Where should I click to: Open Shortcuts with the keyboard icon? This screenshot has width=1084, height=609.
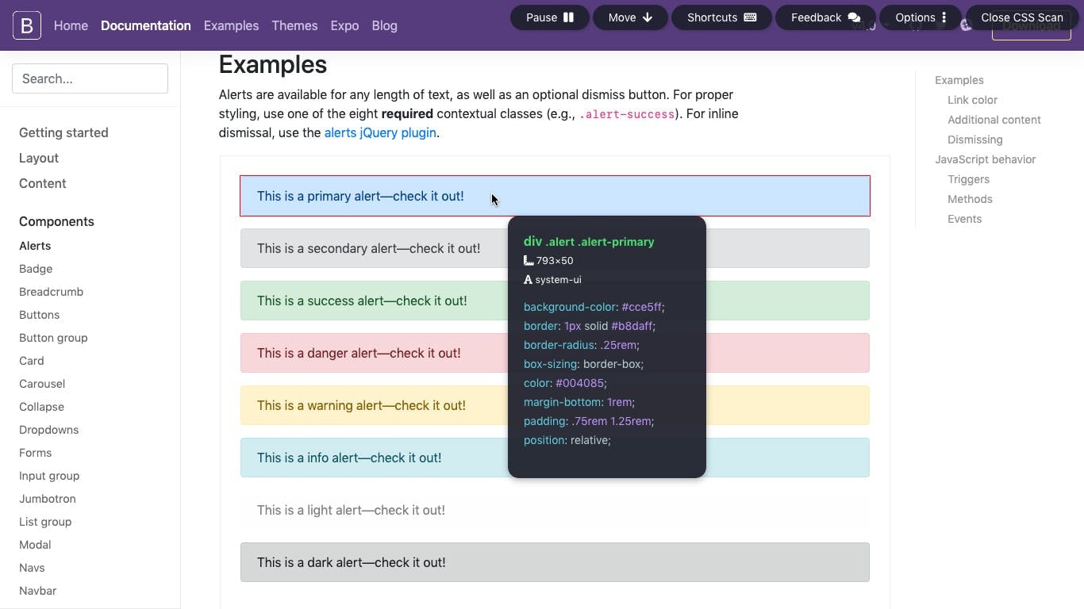pyautogui.click(x=750, y=17)
